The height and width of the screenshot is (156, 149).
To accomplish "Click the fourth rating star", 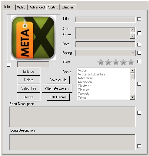I will pyautogui.click(x=123, y=62).
